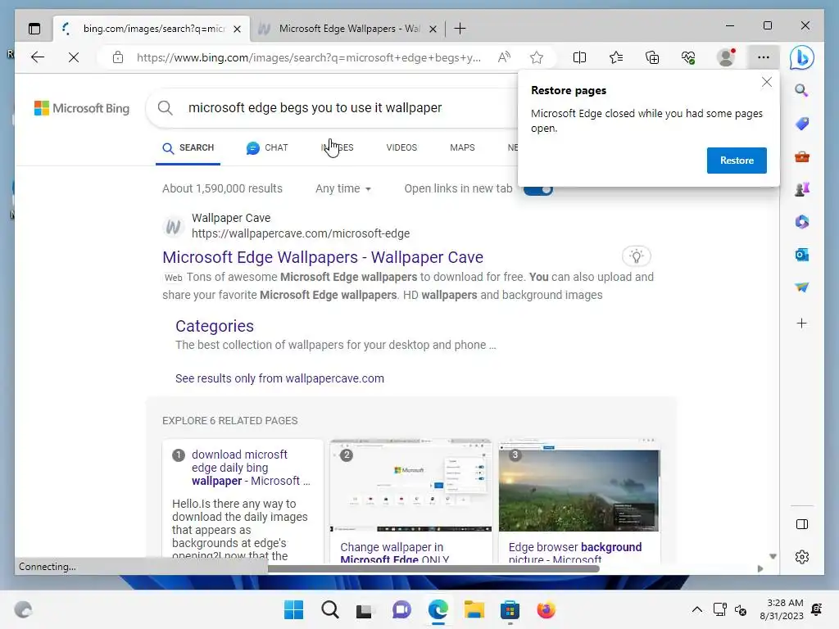Switch to Microsoft Edge Wallpapers tab
This screenshot has width=839, height=629.
(x=347, y=29)
